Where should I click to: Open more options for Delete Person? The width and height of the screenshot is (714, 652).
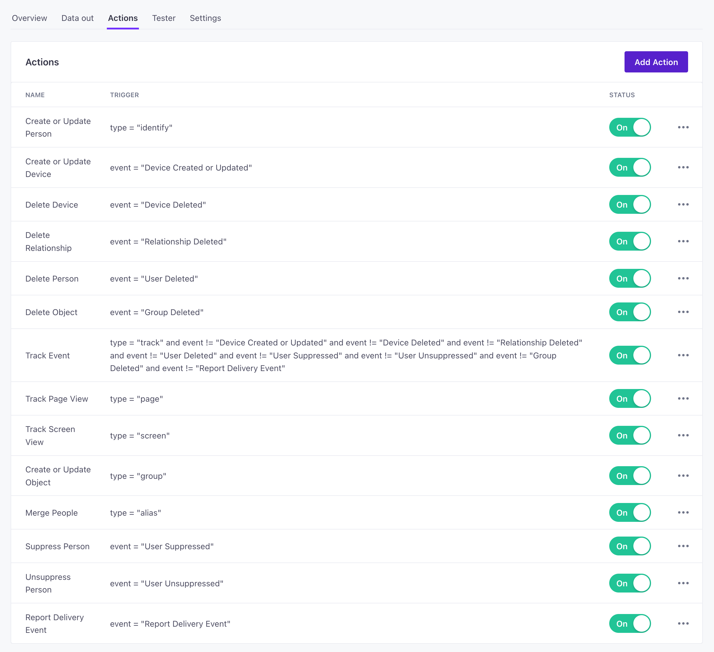click(x=683, y=279)
